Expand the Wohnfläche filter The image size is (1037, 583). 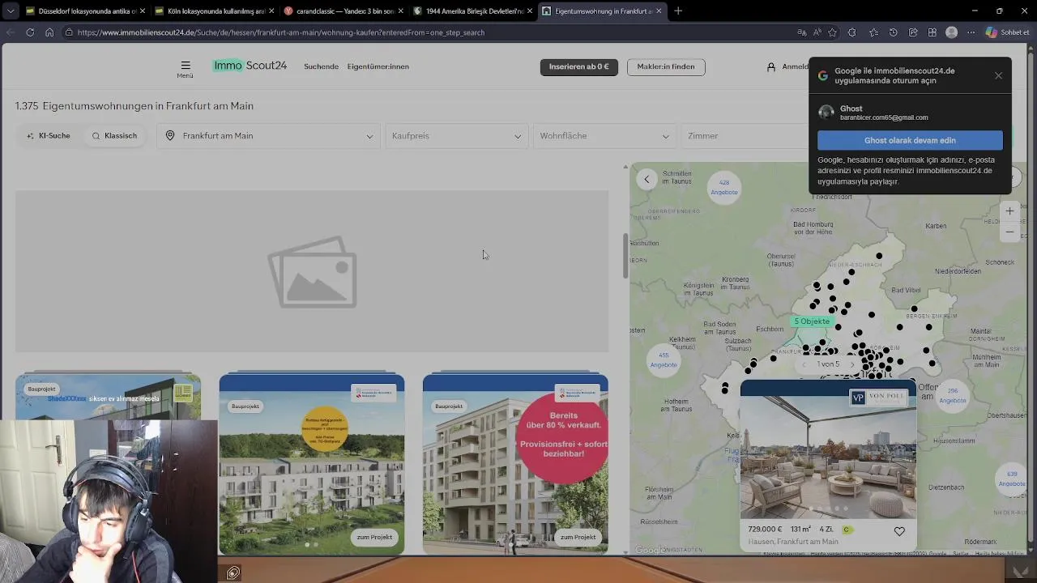pos(604,136)
